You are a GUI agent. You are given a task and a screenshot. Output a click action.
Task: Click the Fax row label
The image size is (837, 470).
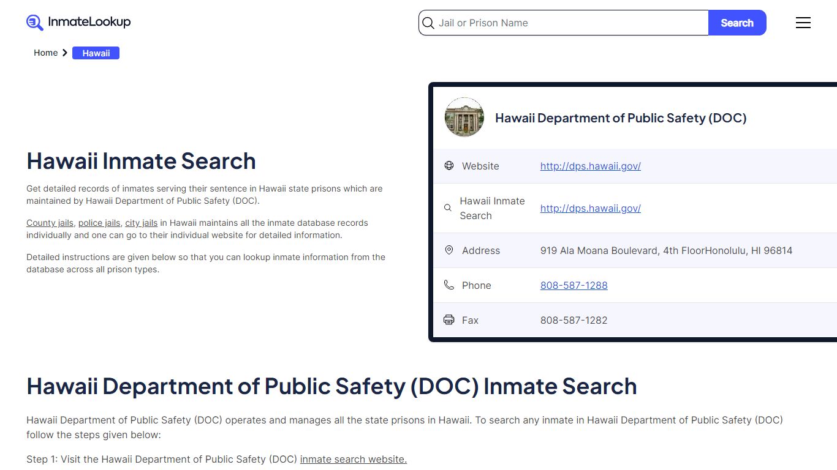[x=470, y=320]
